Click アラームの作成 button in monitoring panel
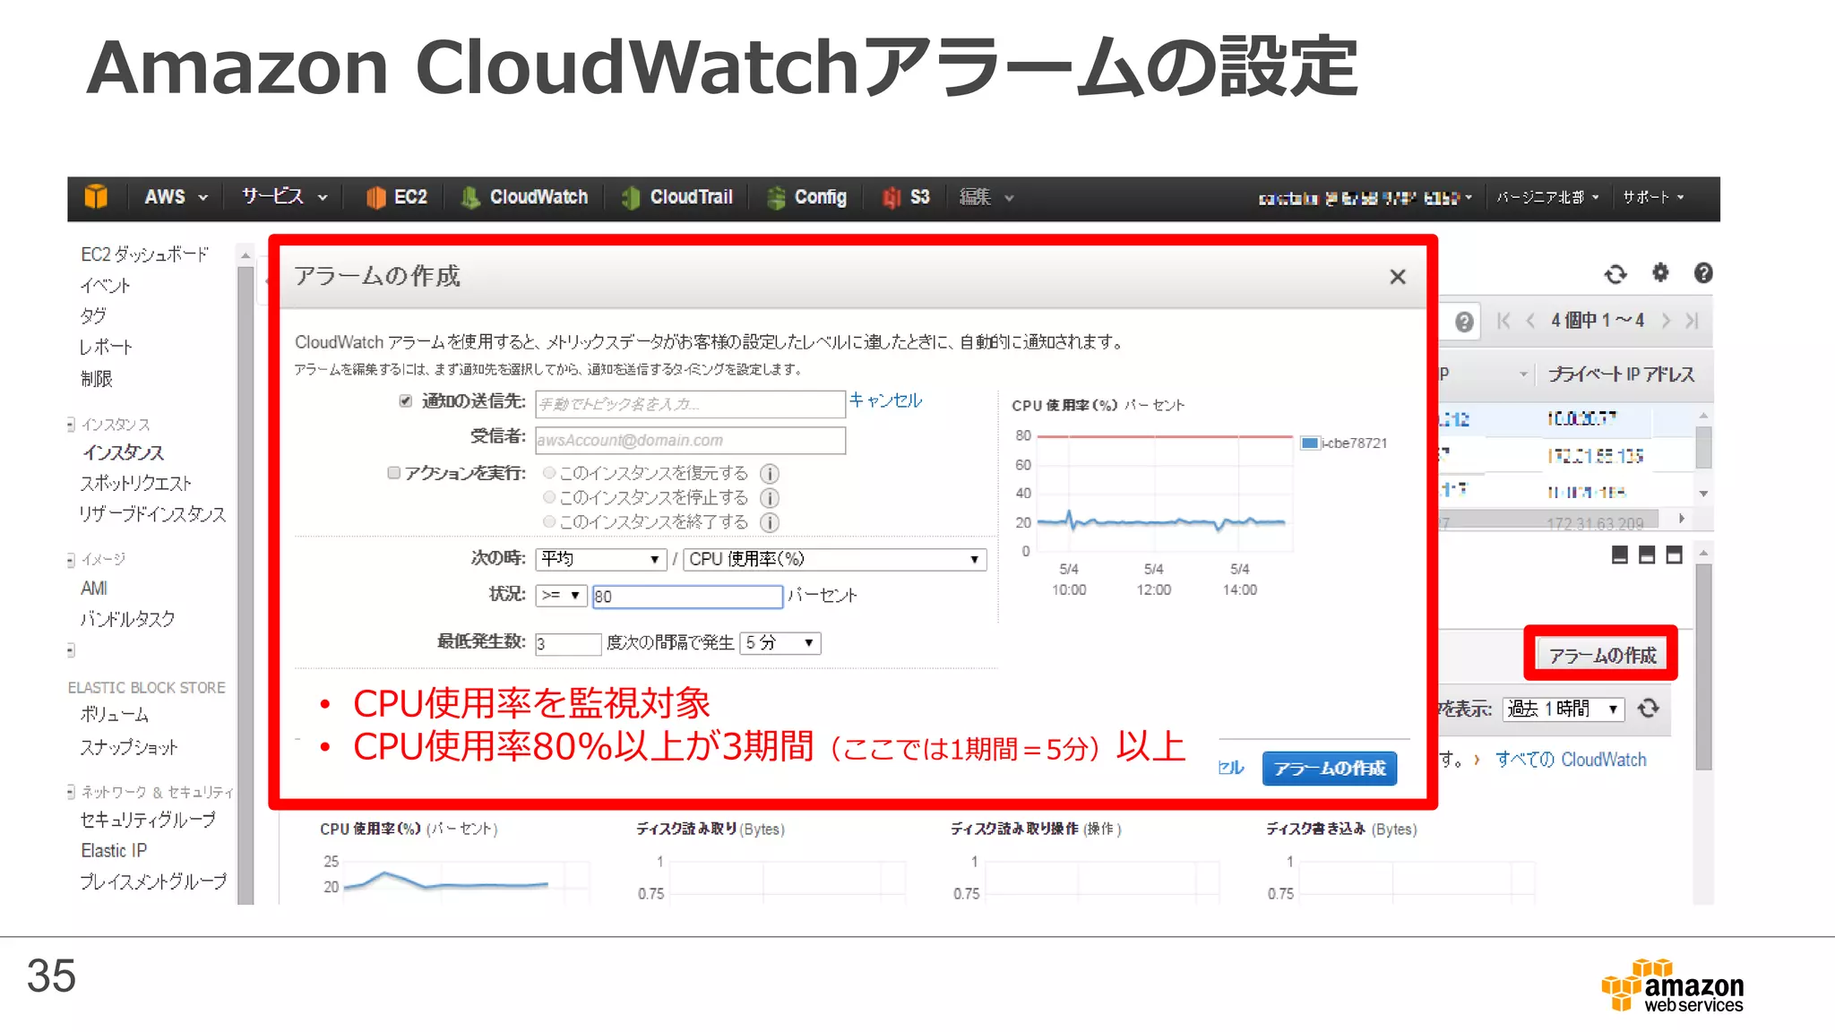Image resolution: width=1835 pixels, height=1032 pixels. point(1602,655)
